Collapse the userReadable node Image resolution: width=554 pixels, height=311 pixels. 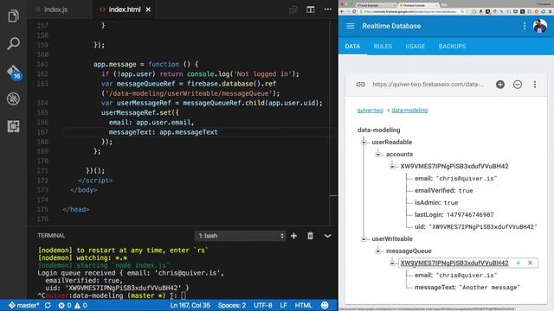coord(364,142)
